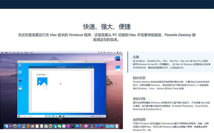214x133 pixels.
Task: Open Notification Center icon in menu bar
Action: click(x=120, y=52)
